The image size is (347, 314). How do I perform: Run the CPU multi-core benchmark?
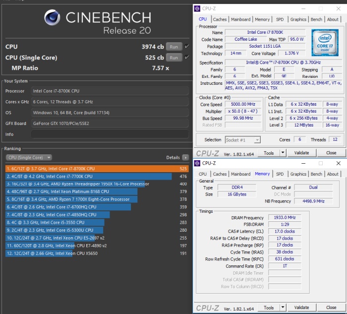coord(174,47)
